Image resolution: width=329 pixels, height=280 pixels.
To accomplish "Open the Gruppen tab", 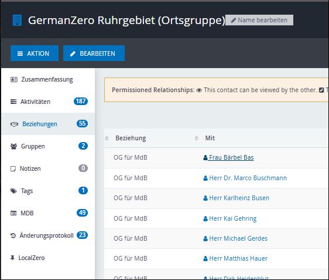I will (x=48, y=146).
